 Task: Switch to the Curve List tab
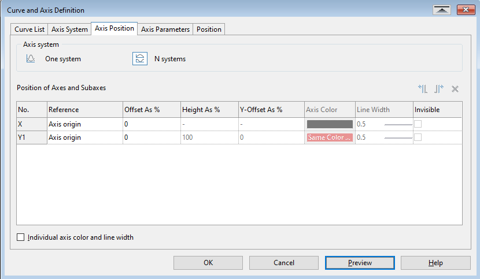coord(29,29)
